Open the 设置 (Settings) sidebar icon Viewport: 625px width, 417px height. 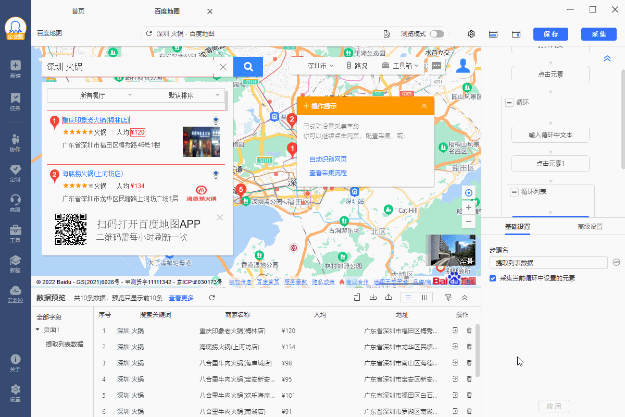[x=15, y=393]
